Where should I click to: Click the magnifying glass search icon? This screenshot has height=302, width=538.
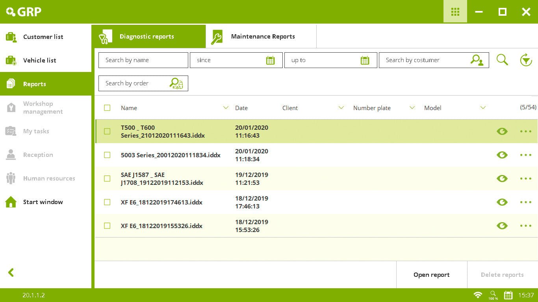click(x=502, y=60)
